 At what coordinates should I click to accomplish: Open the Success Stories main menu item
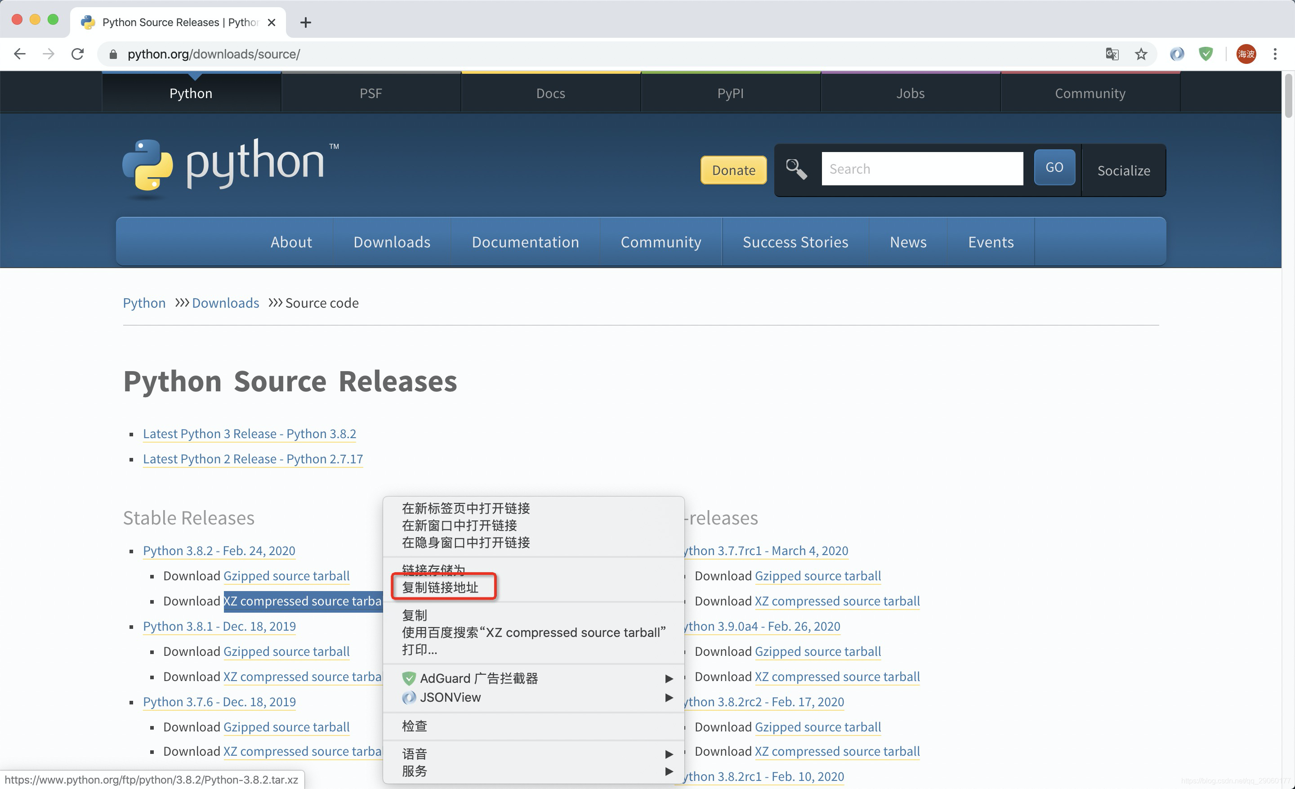click(795, 242)
